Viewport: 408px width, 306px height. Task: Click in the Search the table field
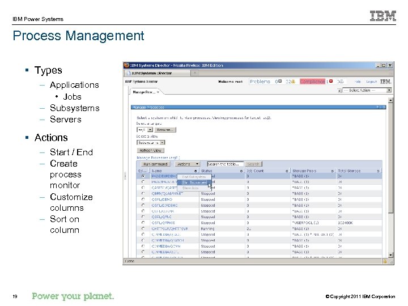[226, 164]
